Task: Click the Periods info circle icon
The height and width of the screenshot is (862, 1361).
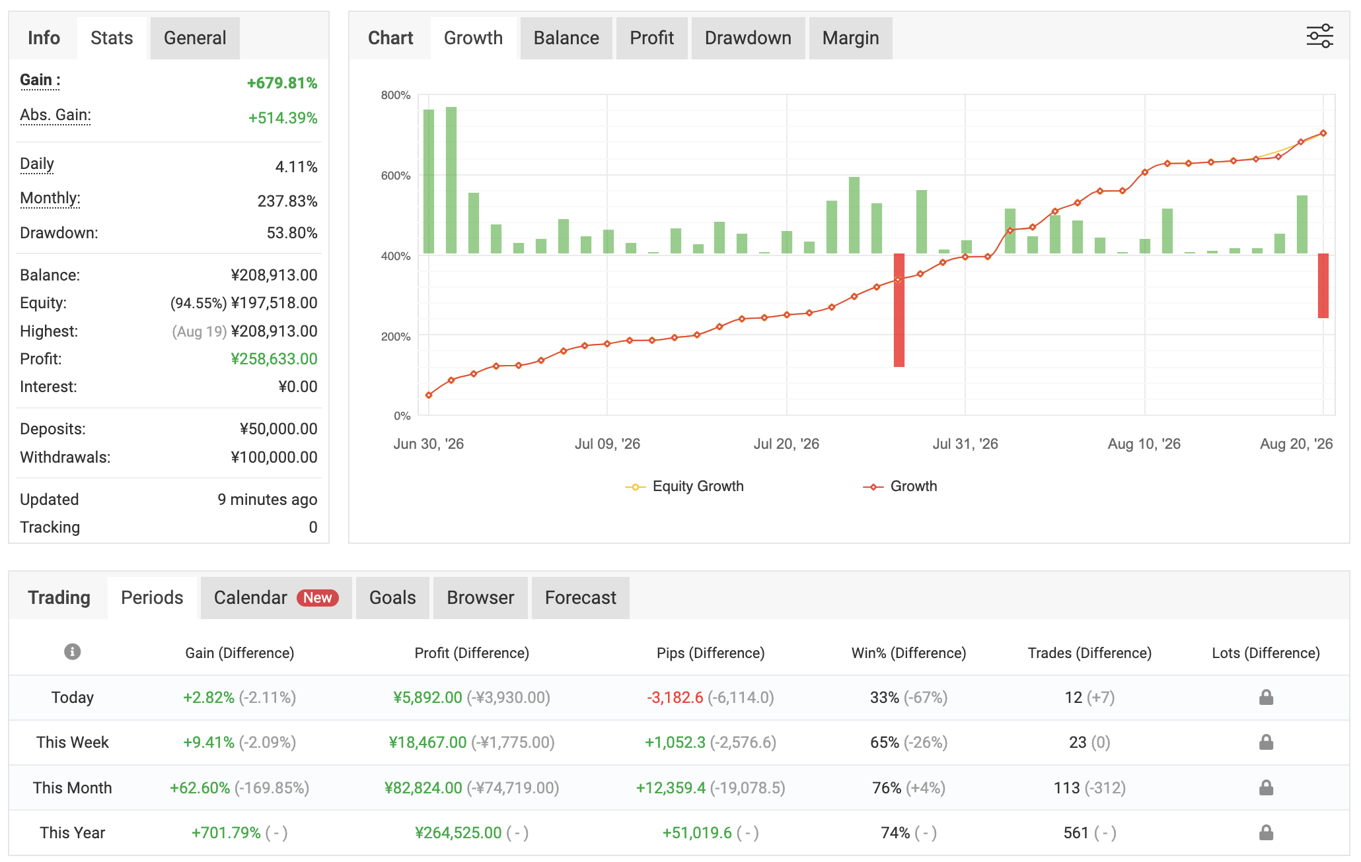Action: 73,652
